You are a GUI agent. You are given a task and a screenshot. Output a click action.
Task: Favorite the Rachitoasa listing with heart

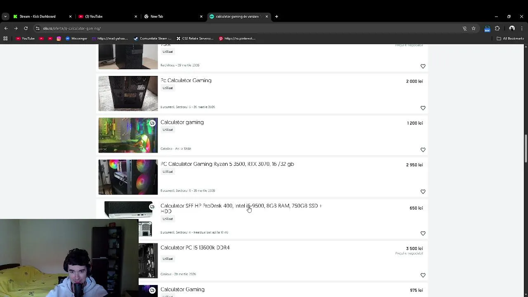[x=423, y=66]
